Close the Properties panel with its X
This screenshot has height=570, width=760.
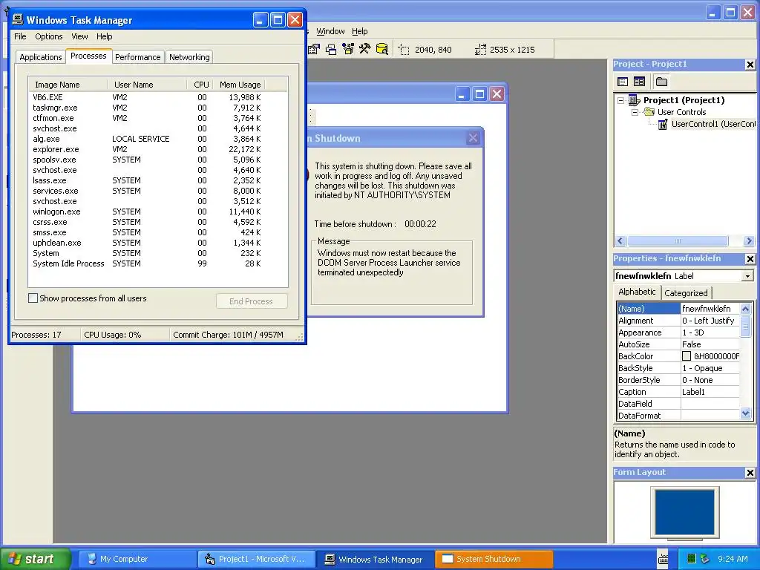750,259
